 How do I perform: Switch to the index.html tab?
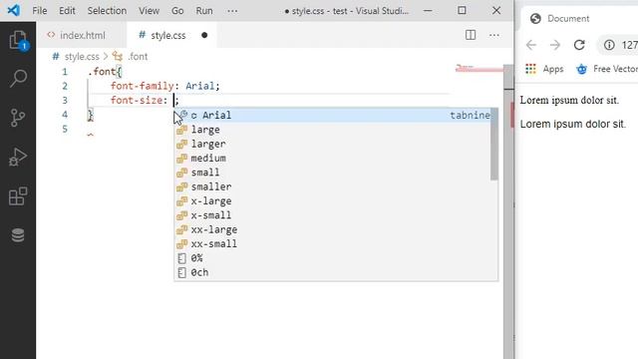[x=82, y=36]
